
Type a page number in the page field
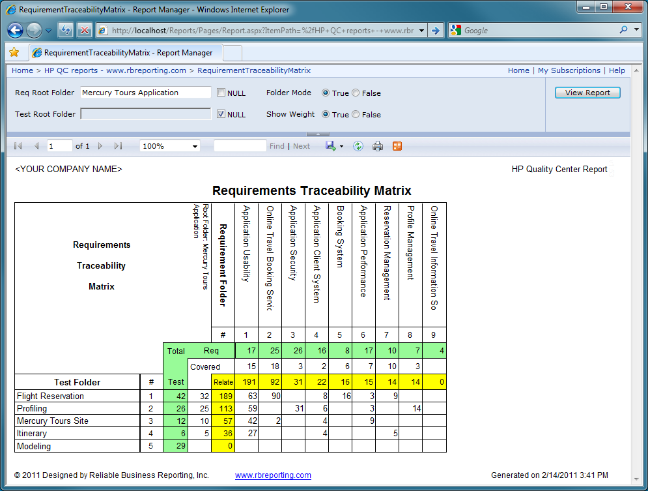click(x=59, y=146)
